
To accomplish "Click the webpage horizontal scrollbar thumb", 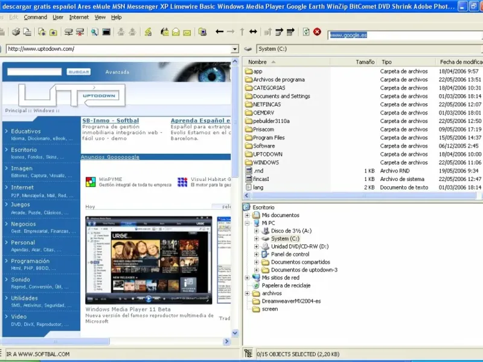I will click(55, 341).
